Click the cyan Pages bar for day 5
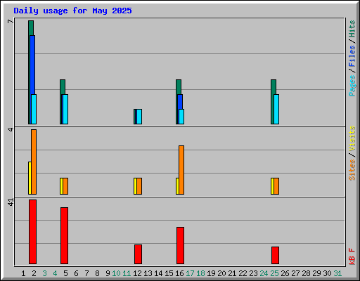Viewport: 360px width, 281px height. pos(65,109)
